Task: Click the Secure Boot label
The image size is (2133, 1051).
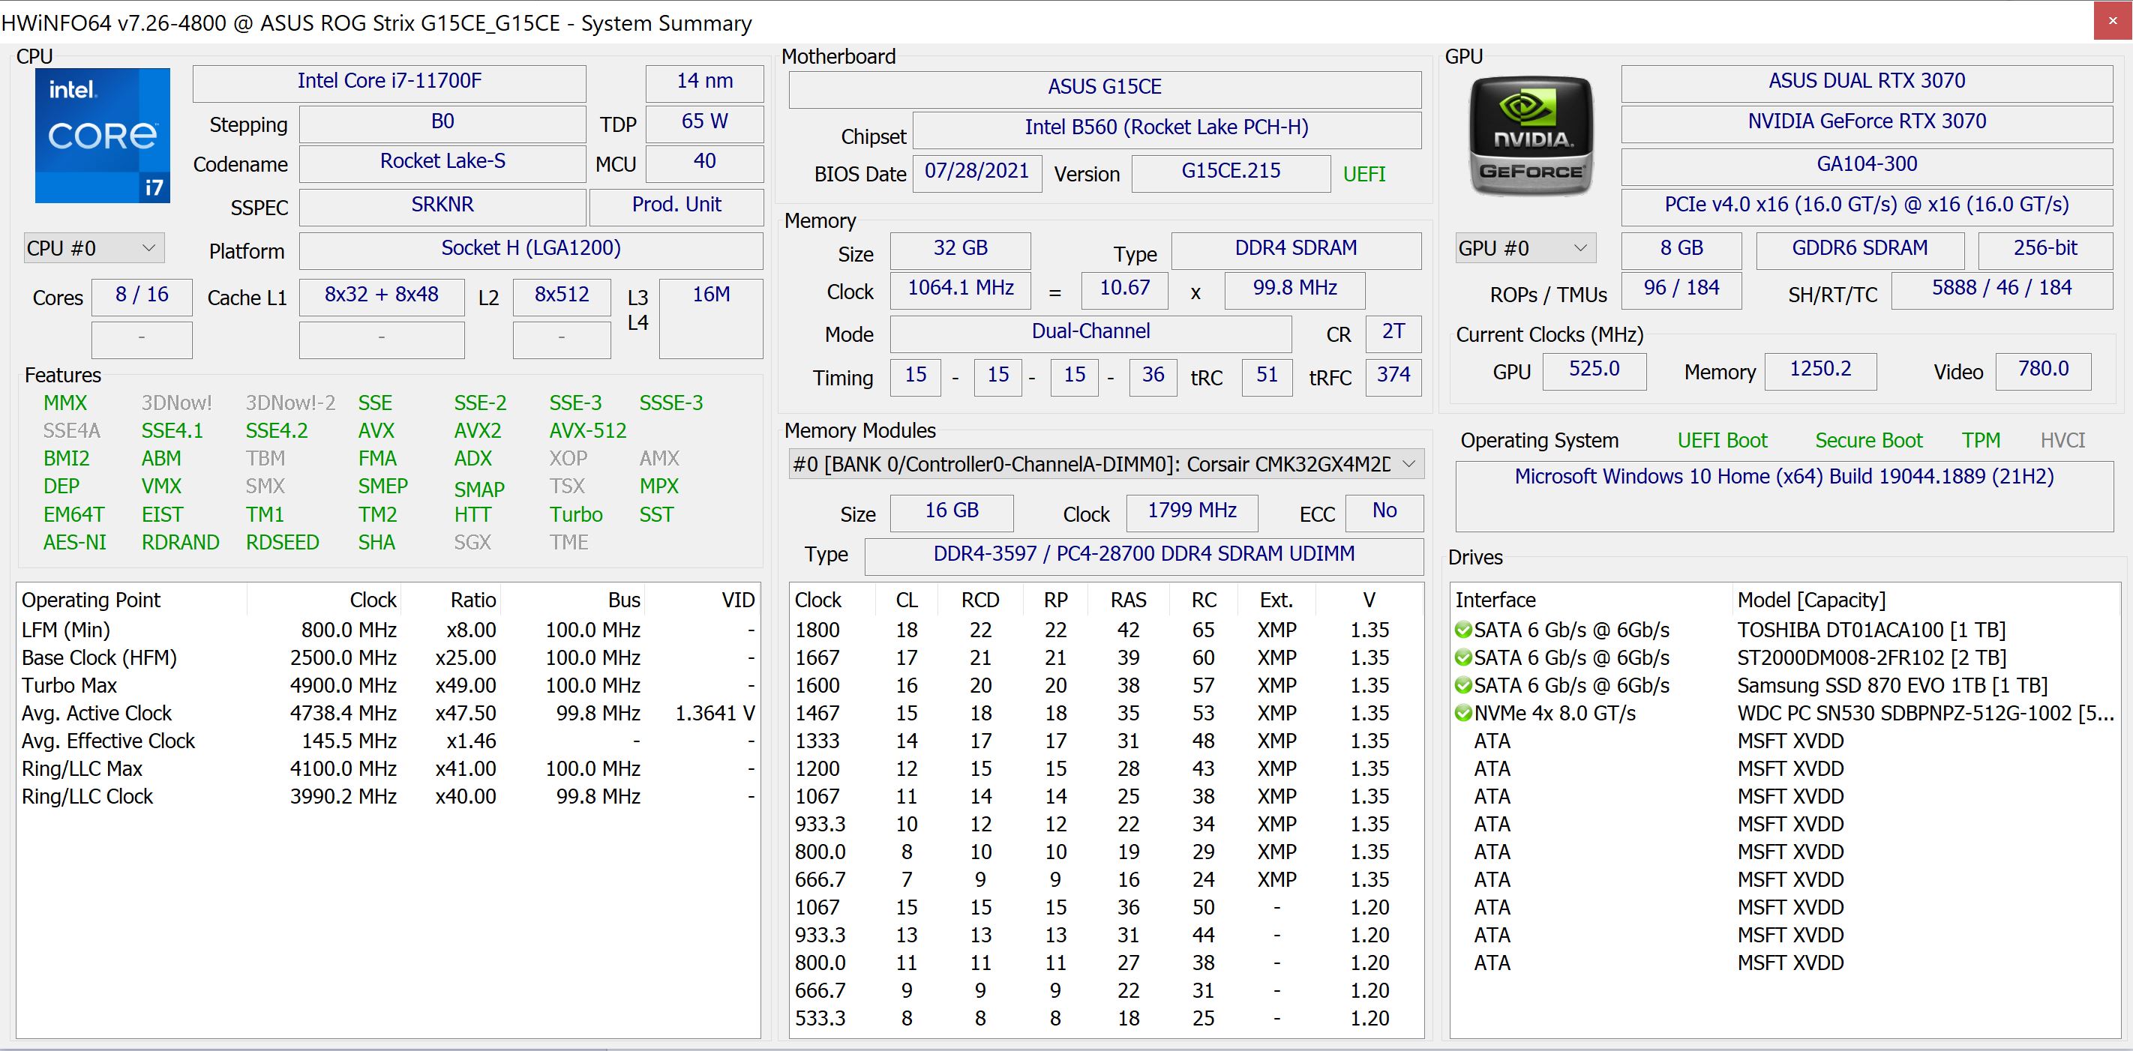Action: pos(1869,441)
